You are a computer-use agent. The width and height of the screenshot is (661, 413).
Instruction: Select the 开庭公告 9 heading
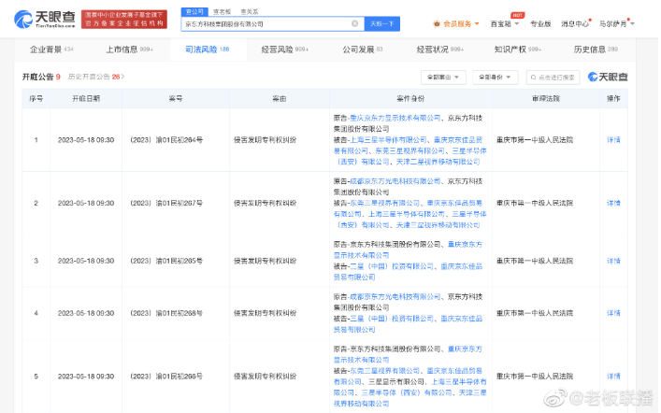click(41, 77)
